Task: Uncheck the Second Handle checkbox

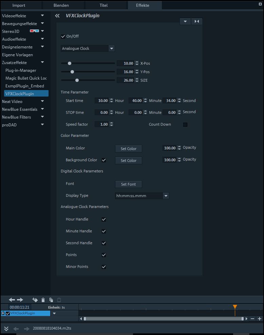Action: point(104,243)
